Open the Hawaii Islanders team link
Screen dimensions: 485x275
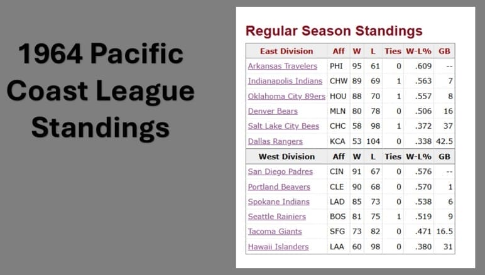278,247
